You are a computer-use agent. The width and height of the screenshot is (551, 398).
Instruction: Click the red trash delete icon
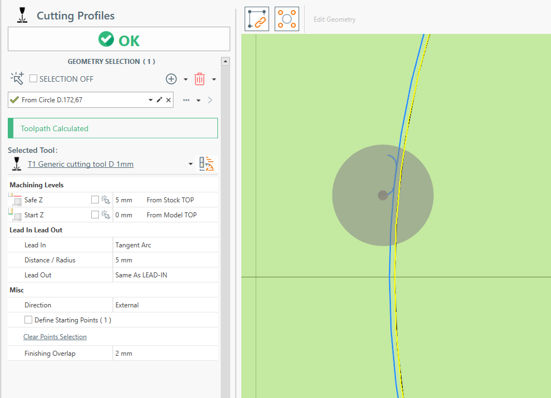click(x=200, y=79)
